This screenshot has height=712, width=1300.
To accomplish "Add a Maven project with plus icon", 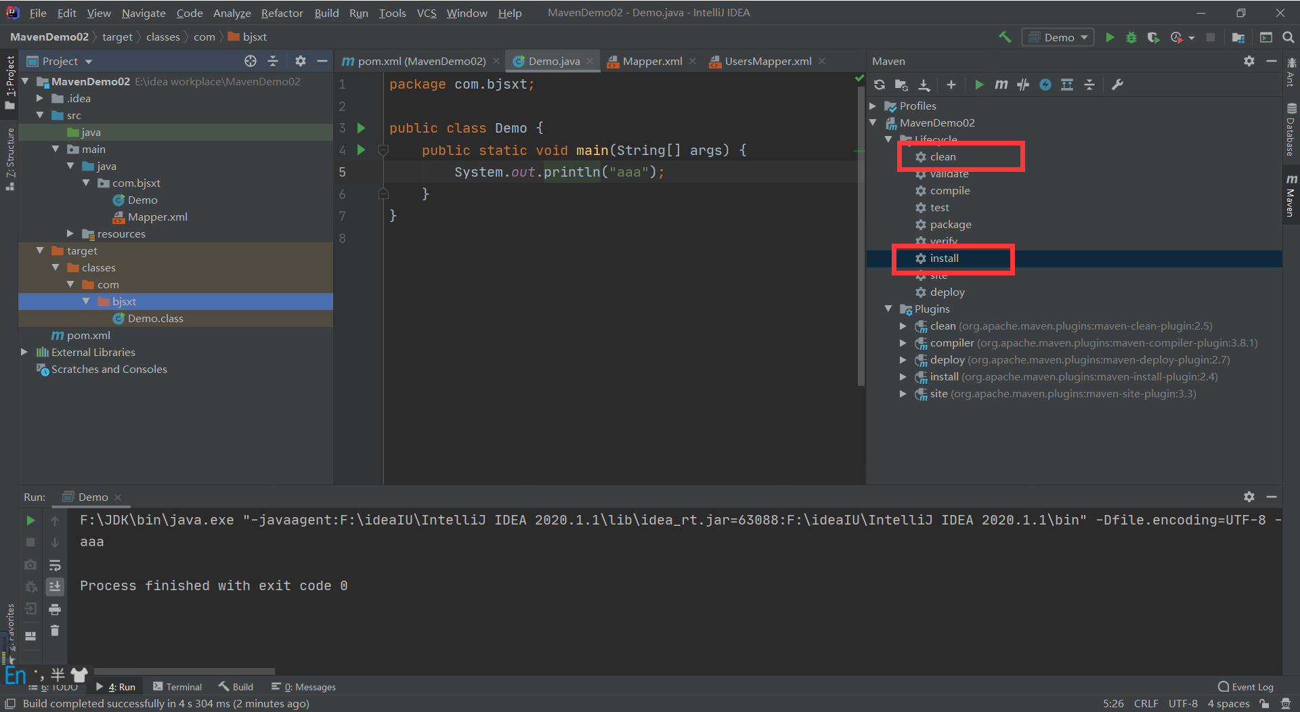I will tap(951, 85).
